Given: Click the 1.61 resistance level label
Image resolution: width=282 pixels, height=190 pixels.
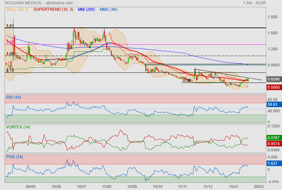Looking at the screenshot, I should click(10, 26).
